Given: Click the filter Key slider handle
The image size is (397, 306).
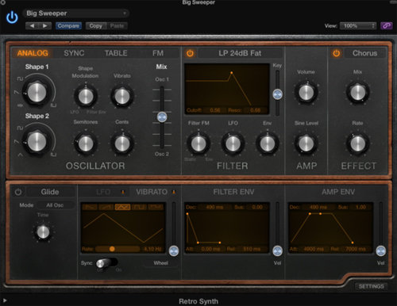Looking at the screenshot, I should [x=277, y=94].
